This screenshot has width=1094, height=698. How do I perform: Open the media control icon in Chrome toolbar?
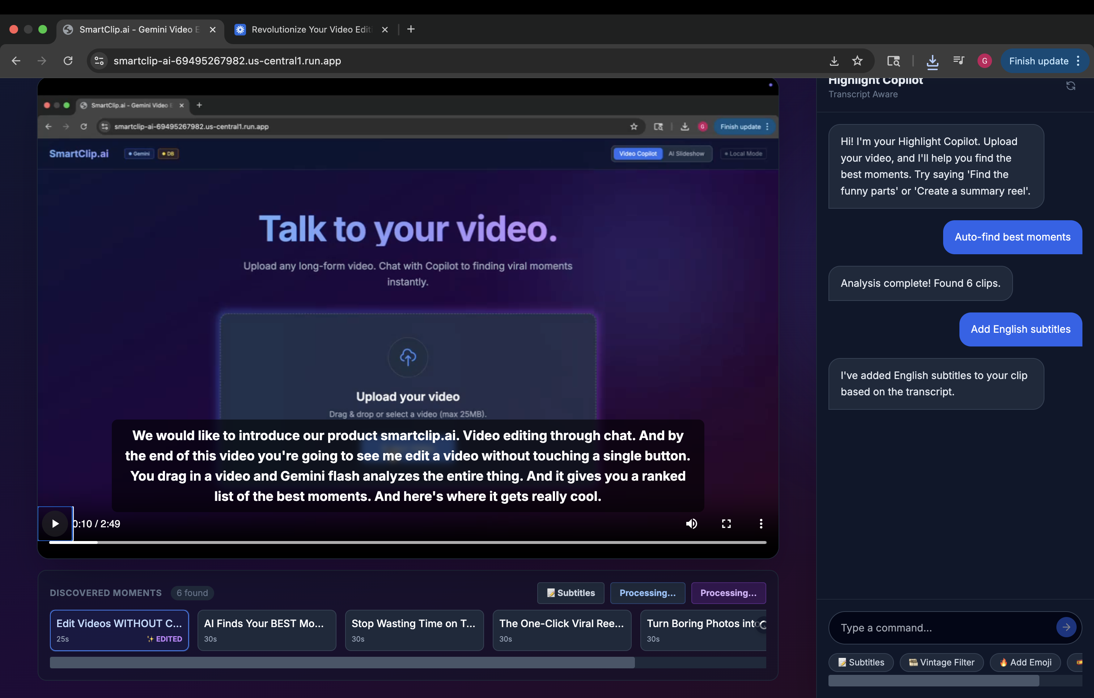pos(958,61)
